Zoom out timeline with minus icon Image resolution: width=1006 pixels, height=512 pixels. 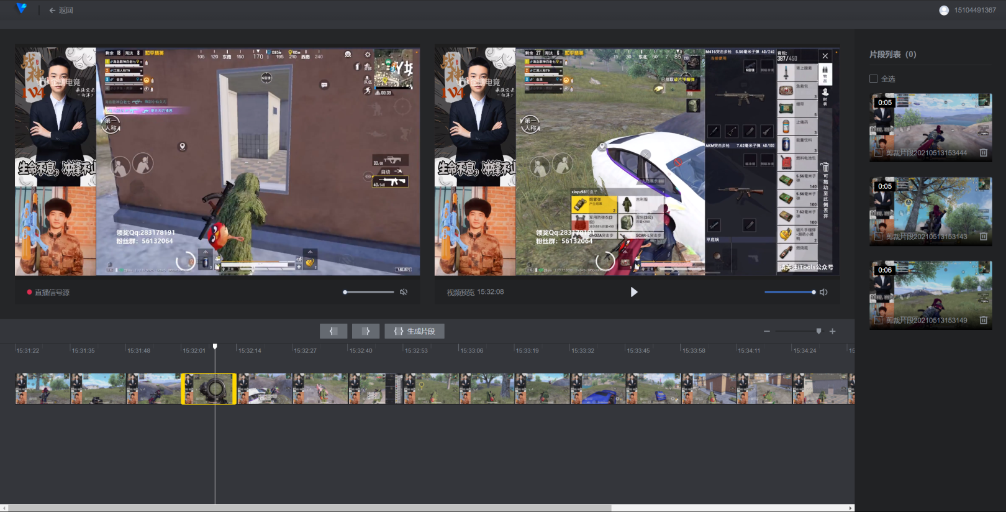(x=767, y=331)
